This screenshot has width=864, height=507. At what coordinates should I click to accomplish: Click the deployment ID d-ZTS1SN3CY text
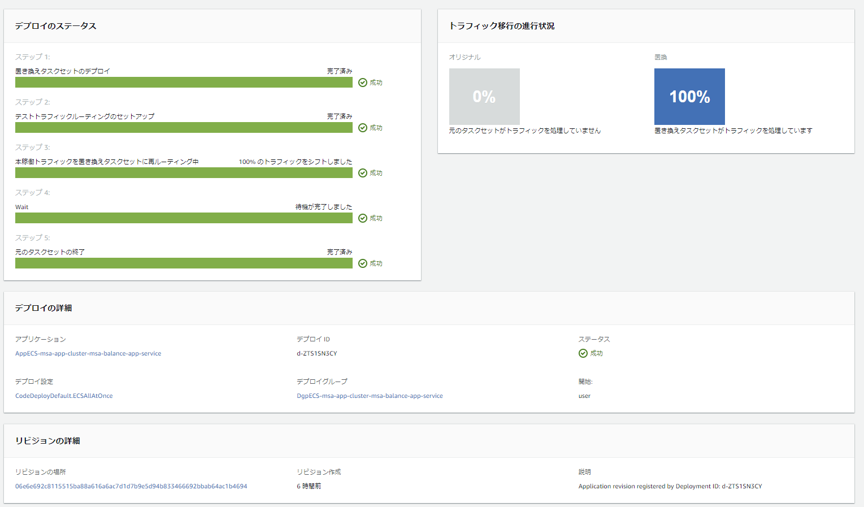pyautogui.click(x=317, y=353)
